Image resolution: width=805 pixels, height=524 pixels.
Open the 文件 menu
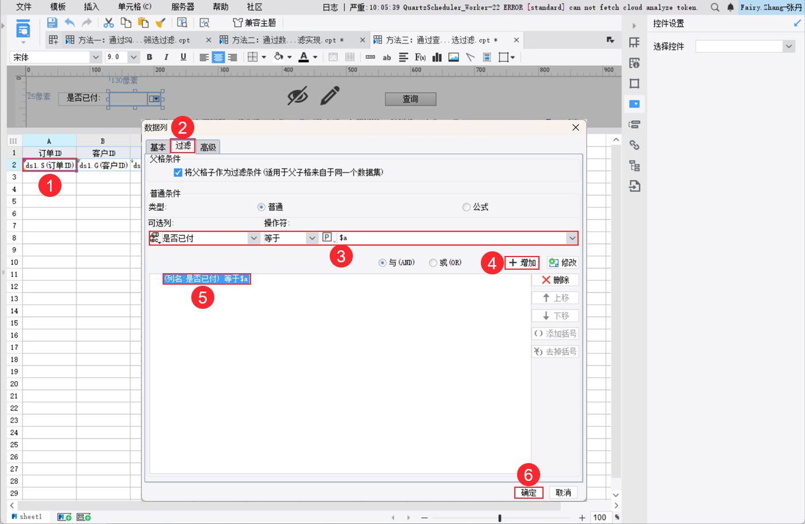coord(24,7)
